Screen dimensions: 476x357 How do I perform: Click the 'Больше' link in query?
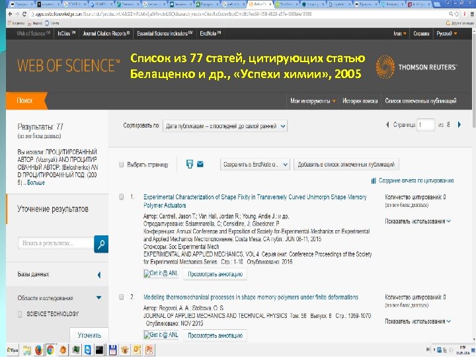[36, 182]
